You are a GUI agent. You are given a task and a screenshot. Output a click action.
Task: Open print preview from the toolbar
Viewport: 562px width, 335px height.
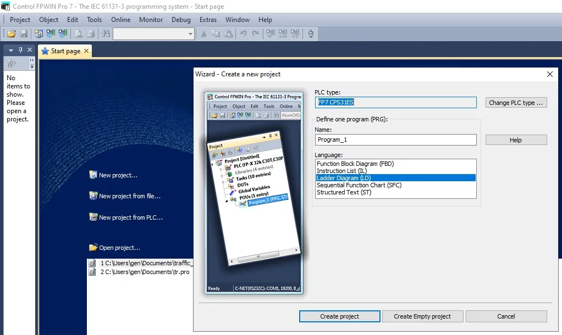coord(79,33)
